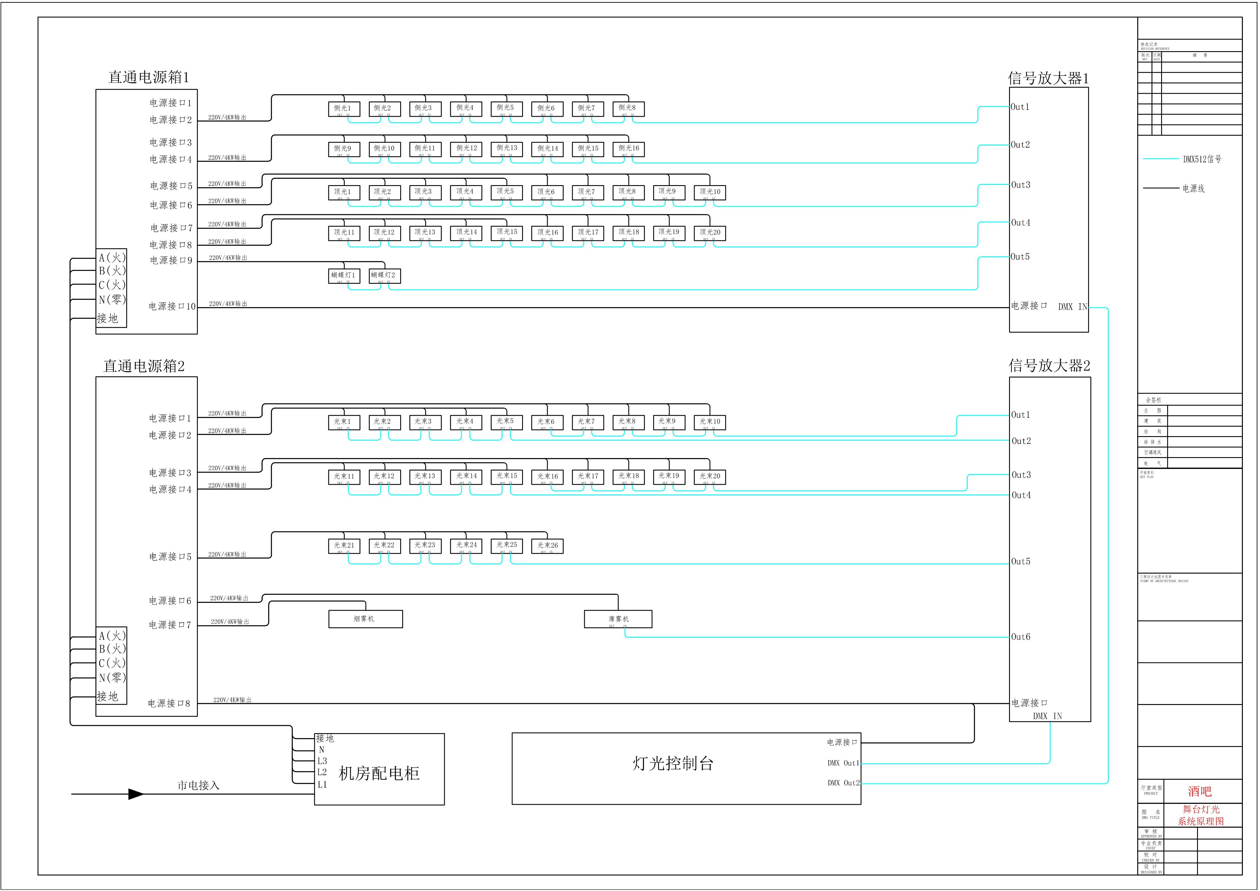Click the 蝴蝶灯1 fixture box
The image size is (1260, 891).
pyautogui.click(x=344, y=276)
